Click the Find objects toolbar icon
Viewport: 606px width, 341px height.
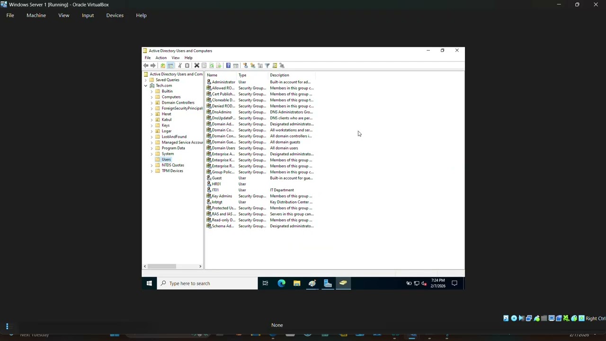(275, 65)
